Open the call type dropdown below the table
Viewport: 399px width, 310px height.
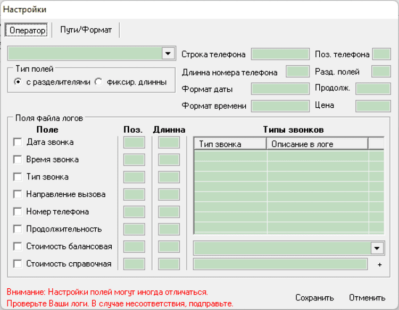(x=377, y=248)
